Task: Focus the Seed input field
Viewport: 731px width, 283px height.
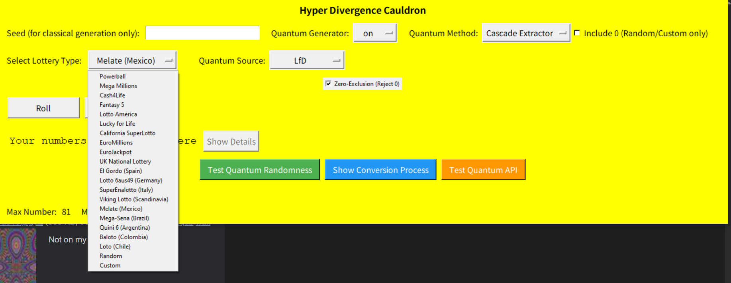Action: click(x=202, y=33)
